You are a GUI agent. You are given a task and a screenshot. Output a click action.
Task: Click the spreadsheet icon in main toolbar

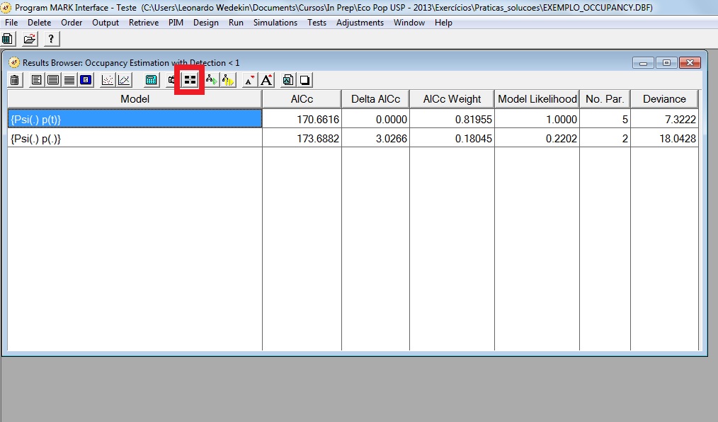[7, 39]
